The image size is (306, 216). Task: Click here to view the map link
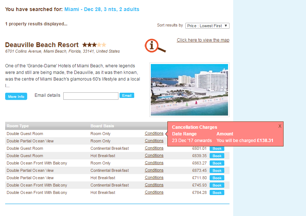[x=203, y=40]
